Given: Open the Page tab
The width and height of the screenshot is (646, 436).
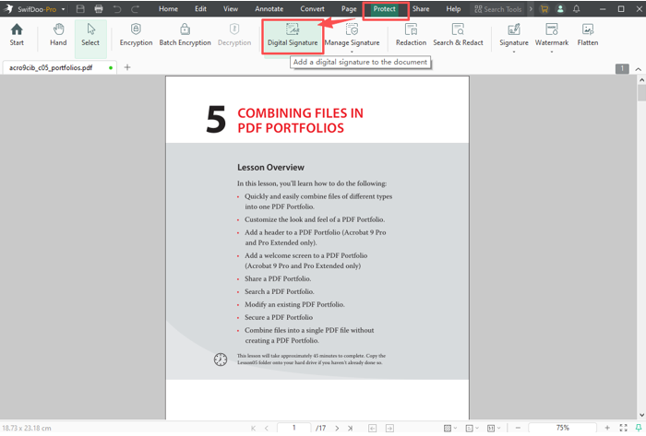Looking at the screenshot, I should click(x=349, y=8).
